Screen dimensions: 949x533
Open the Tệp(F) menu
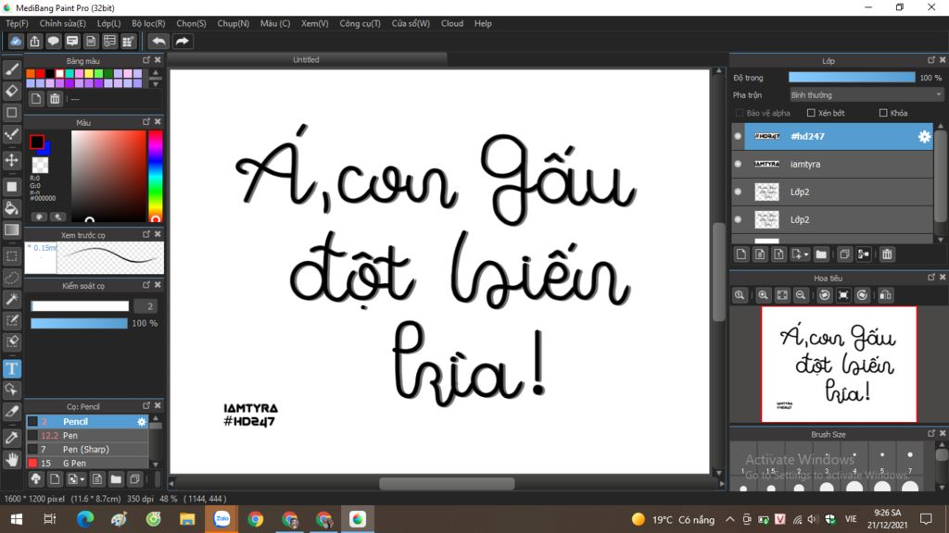[x=17, y=23]
